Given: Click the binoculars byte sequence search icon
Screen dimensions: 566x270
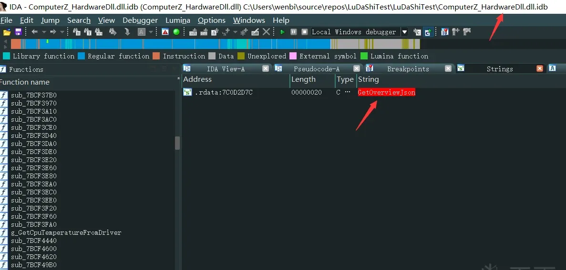Looking at the screenshot, I should pos(99,32).
